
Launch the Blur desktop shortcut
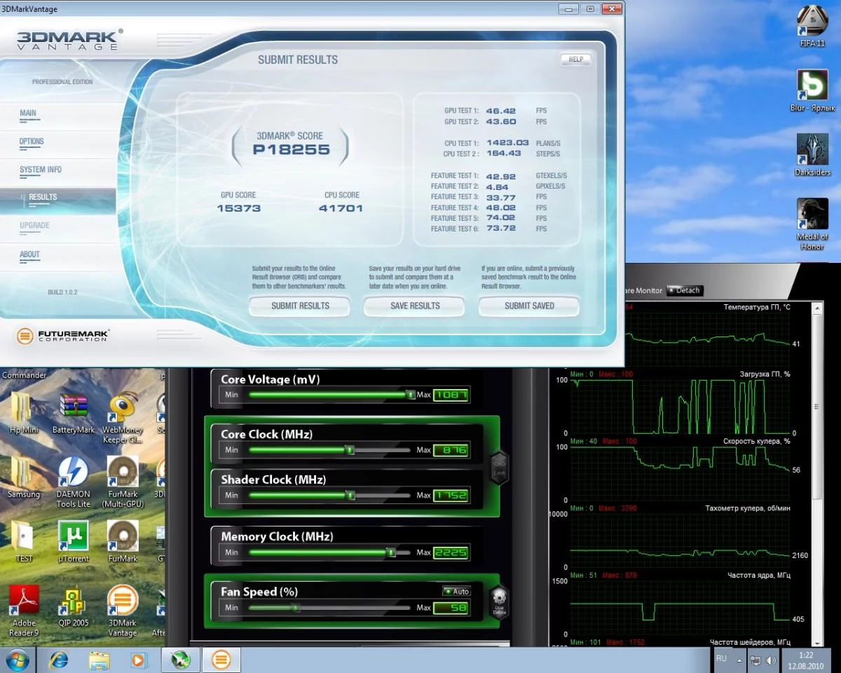click(x=812, y=90)
